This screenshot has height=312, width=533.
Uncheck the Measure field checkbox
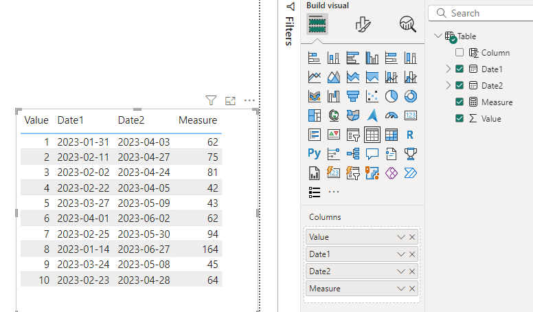point(460,102)
